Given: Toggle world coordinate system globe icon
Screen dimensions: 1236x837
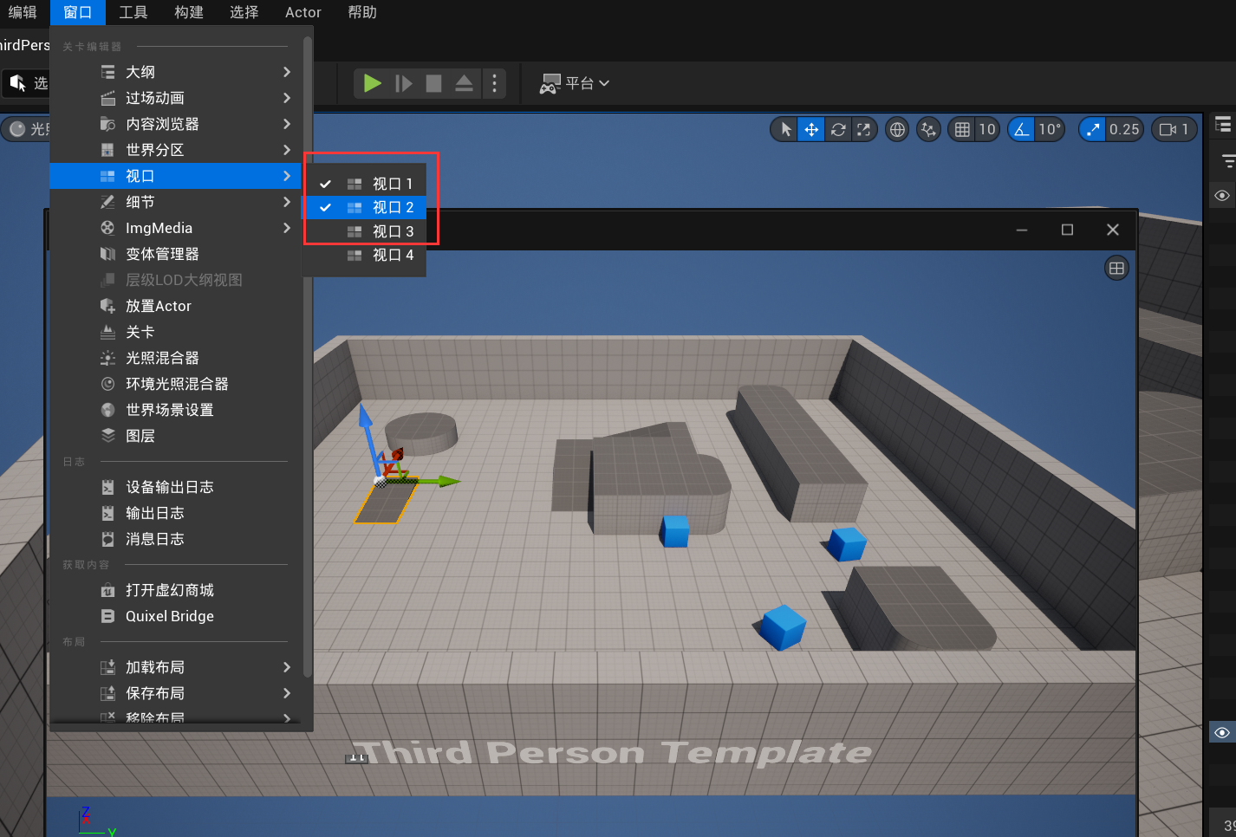Looking at the screenshot, I should coord(897,129).
